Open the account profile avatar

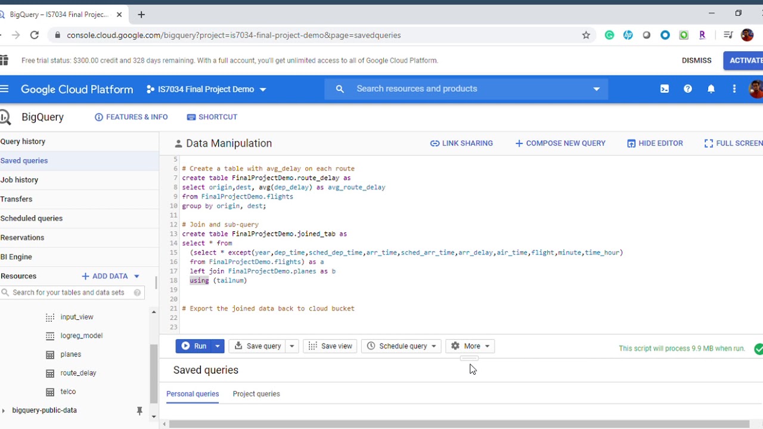click(756, 89)
